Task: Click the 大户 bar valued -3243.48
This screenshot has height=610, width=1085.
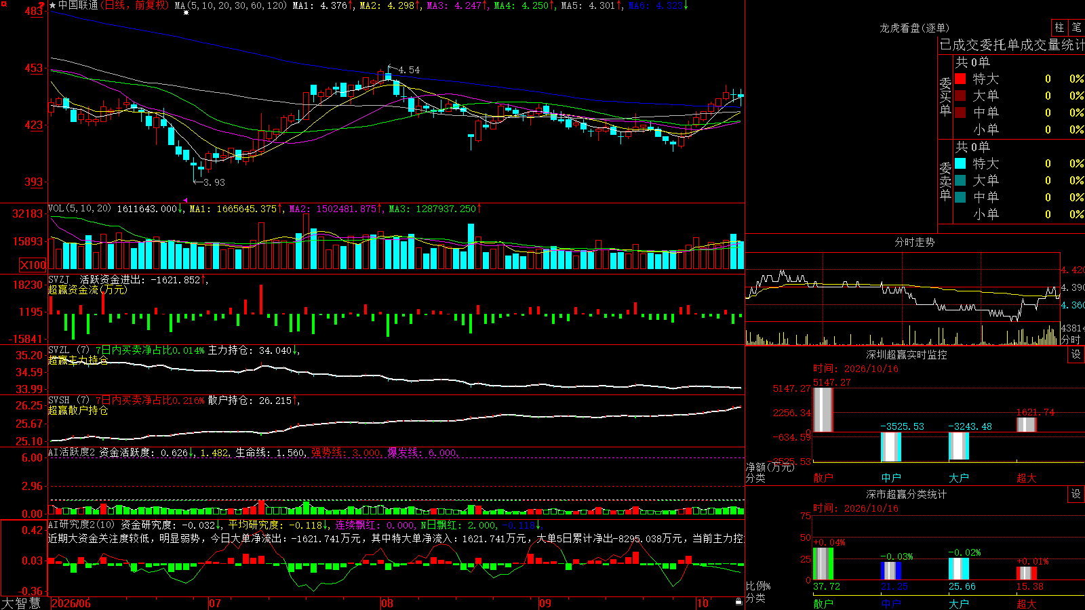Action: tap(959, 446)
